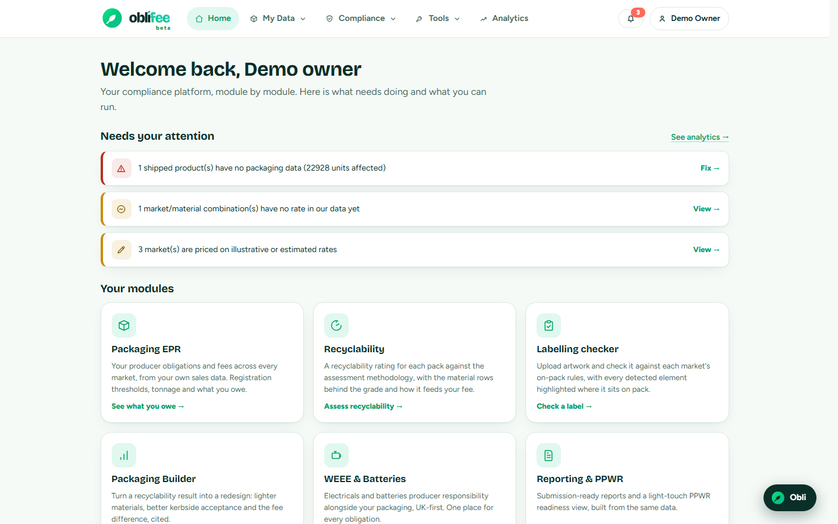Click the oblifee leaf logo icon
The height and width of the screenshot is (524, 838).
coord(112,18)
